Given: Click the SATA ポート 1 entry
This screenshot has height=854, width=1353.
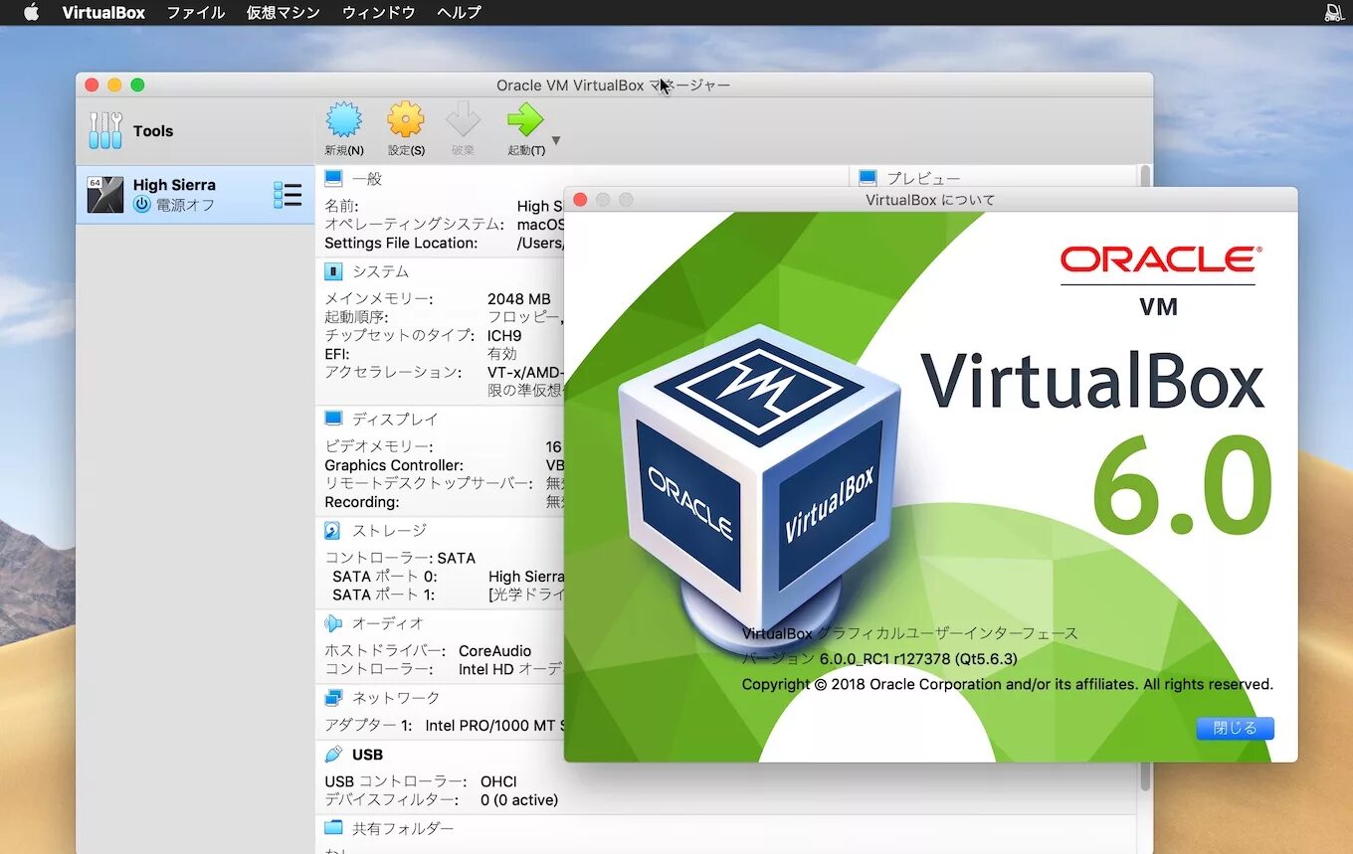Looking at the screenshot, I should pos(448,595).
